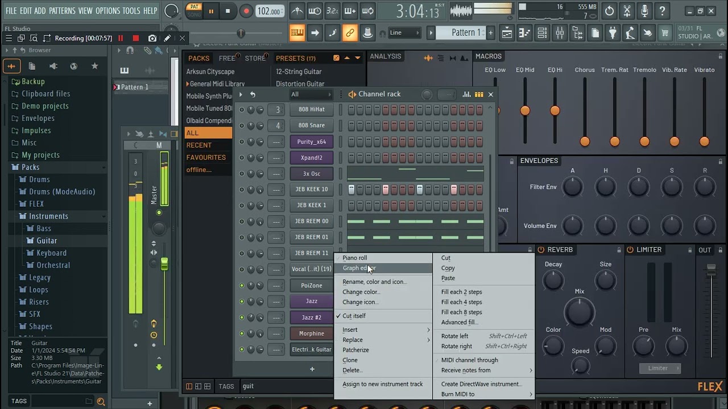Open the Piano roll toolbar icon
The height and width of the screenshot is (409, 728).
(524, 33)
